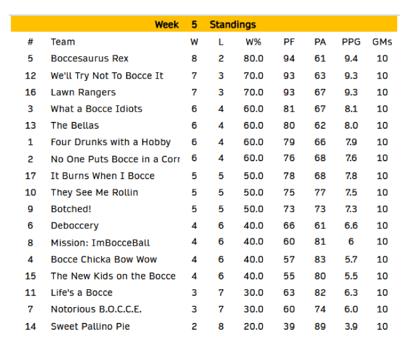Select Notorious B.O.C.C.E. team
The height and width of the screenshot is (345, 409).
pos(96,309)
